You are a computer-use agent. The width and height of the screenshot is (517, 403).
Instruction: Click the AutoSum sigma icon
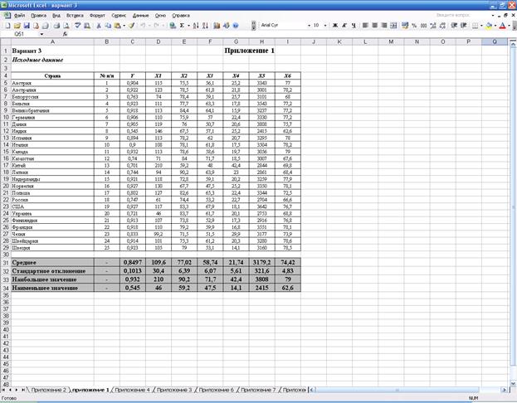182,26
